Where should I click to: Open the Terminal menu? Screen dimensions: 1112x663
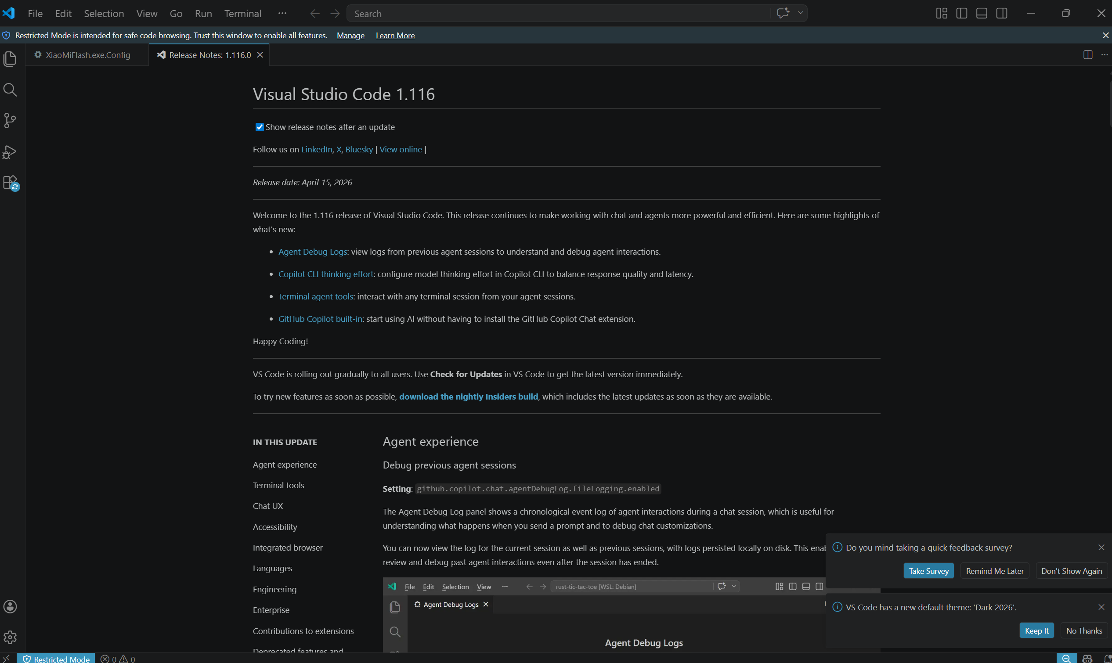[x=242, y=14]
